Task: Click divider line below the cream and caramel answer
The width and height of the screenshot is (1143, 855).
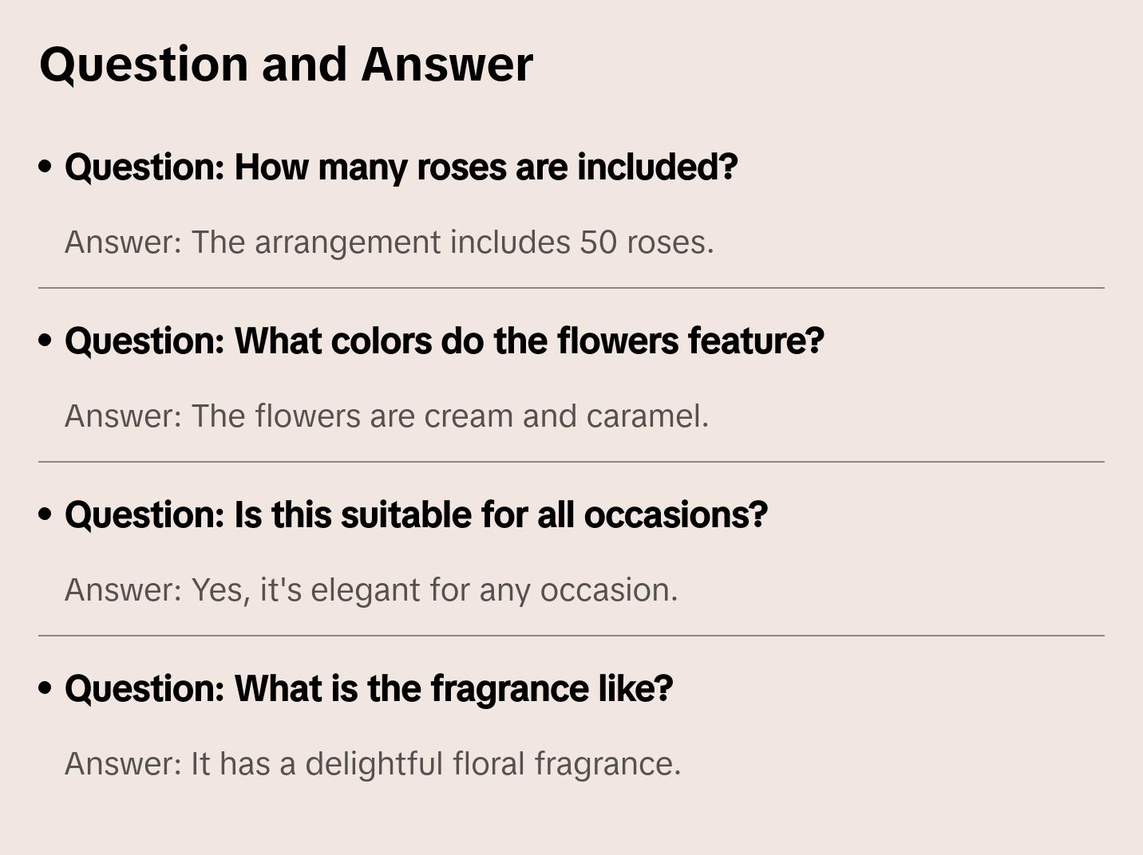Action: click(x=571, y=462)
